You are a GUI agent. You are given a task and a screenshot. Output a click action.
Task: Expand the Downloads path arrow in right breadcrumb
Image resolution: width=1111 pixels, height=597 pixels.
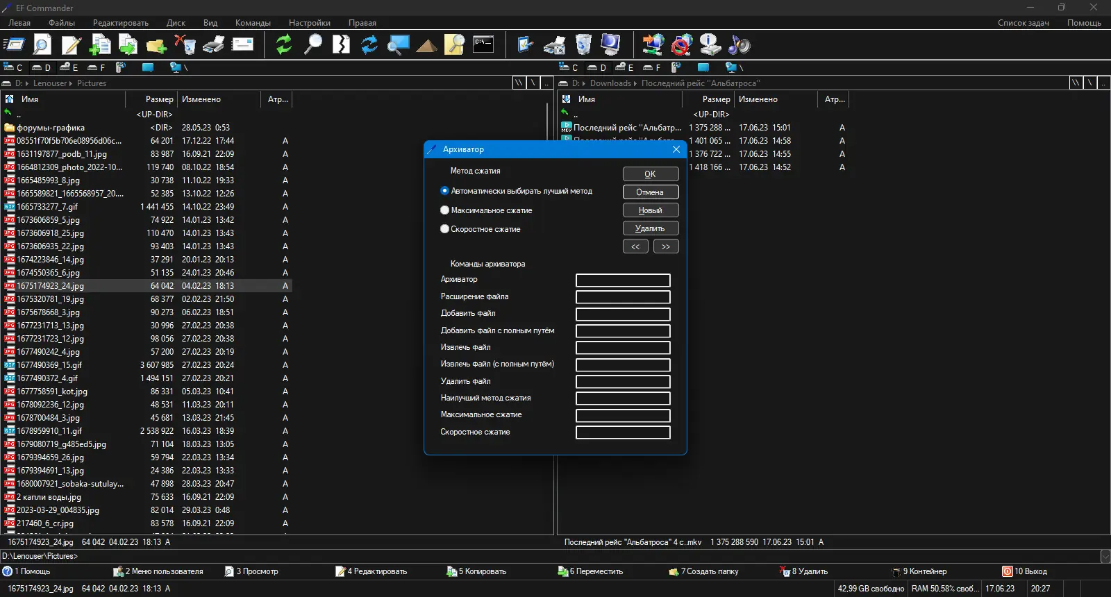point(635,83)
